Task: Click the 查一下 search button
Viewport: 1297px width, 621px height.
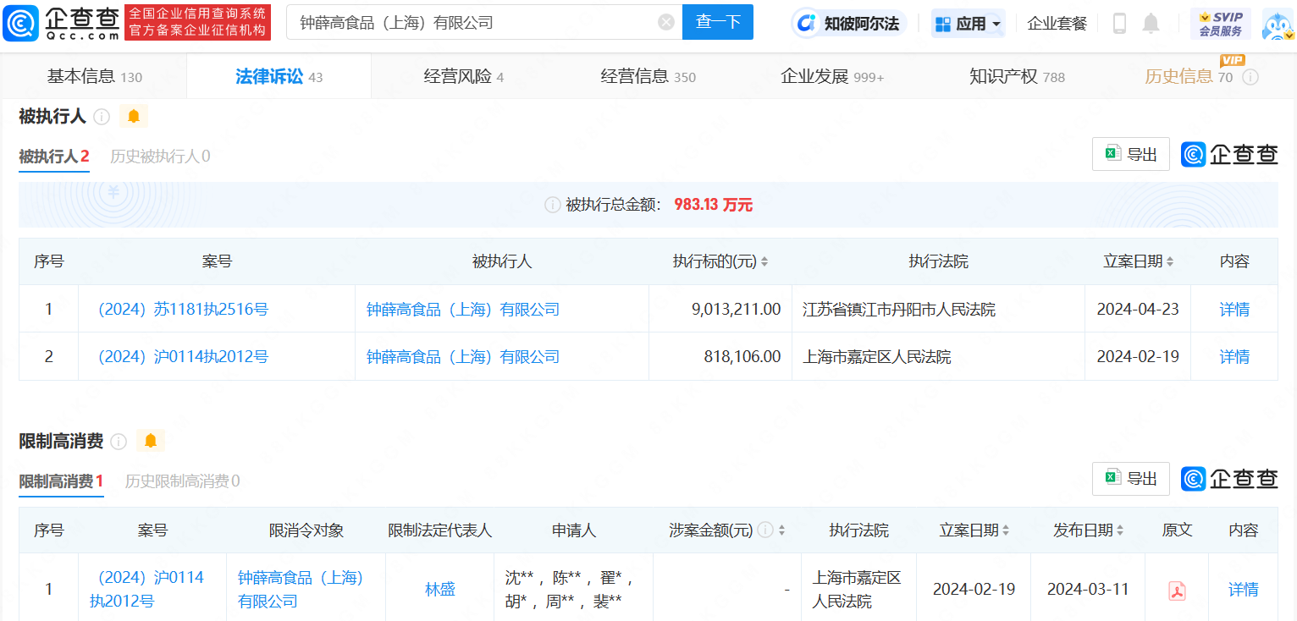Action: 717,23
